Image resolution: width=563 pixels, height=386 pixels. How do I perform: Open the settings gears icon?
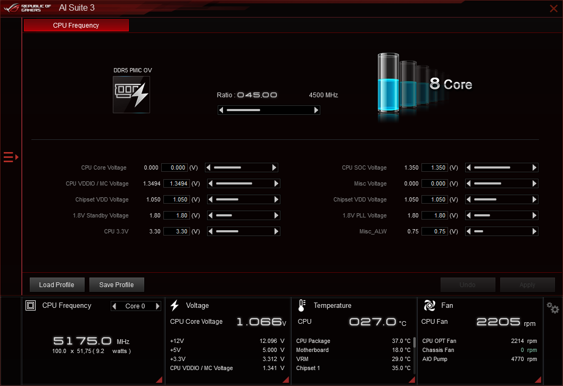point(552,308)
